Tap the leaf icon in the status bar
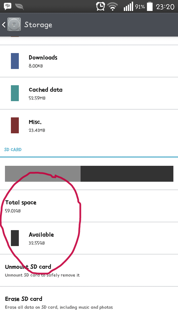The width and height of the screenshot is (178, 318). tap(19, 7)
